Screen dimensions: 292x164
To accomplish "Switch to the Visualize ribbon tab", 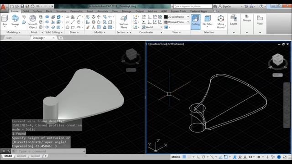I will coord(61,11).
